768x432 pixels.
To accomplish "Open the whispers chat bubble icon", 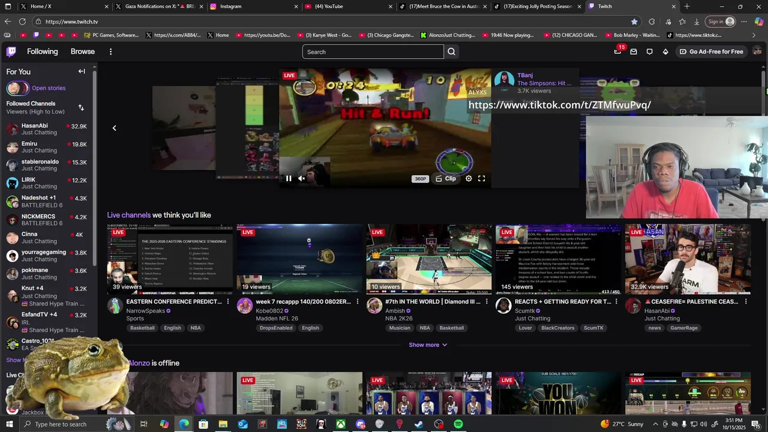I will (x=649, y=52).
